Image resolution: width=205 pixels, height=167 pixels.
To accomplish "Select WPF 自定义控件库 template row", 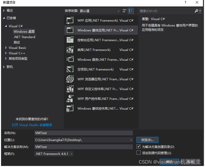I will tap(101, 89).
